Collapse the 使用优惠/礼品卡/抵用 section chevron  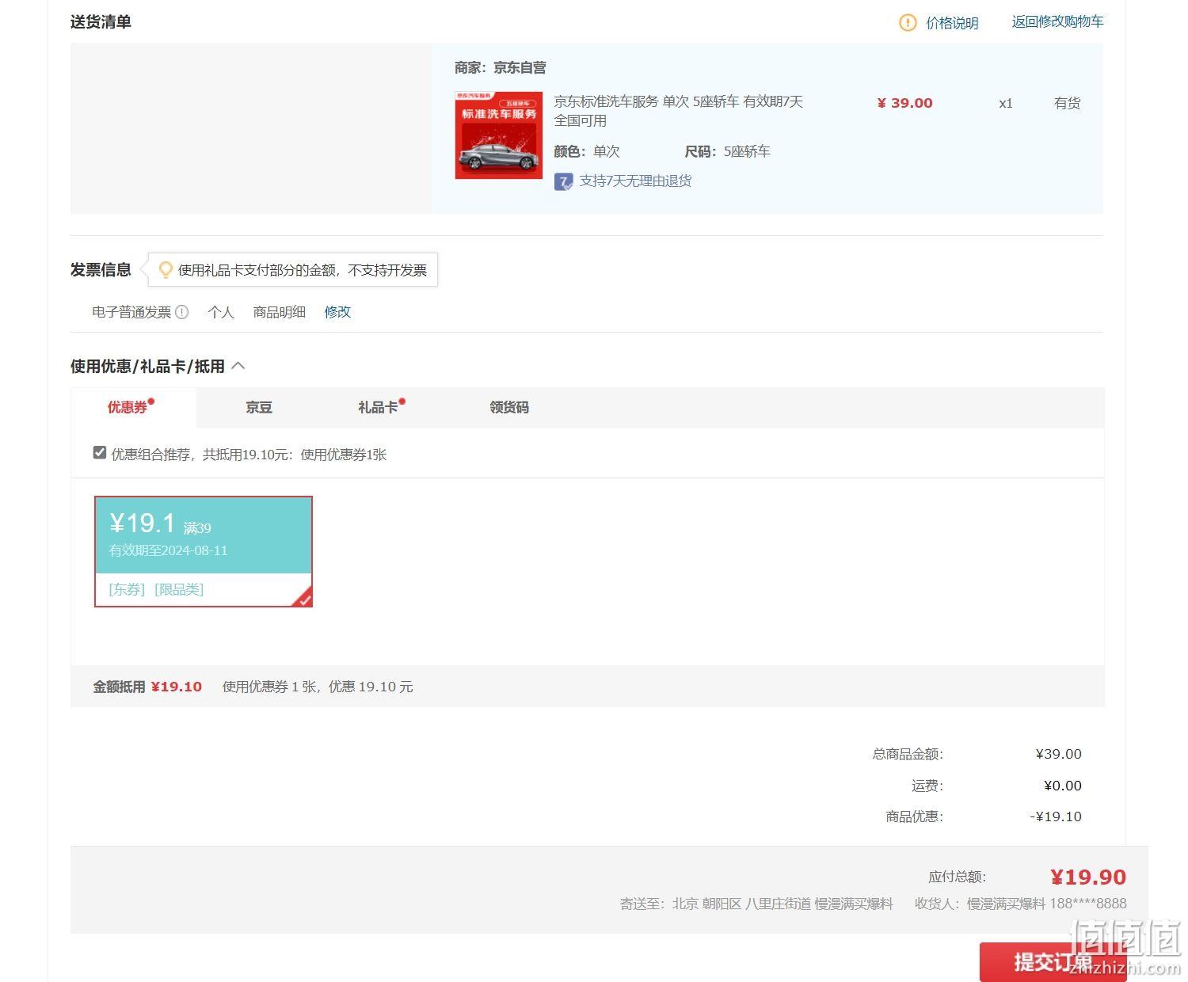[238, 366]
